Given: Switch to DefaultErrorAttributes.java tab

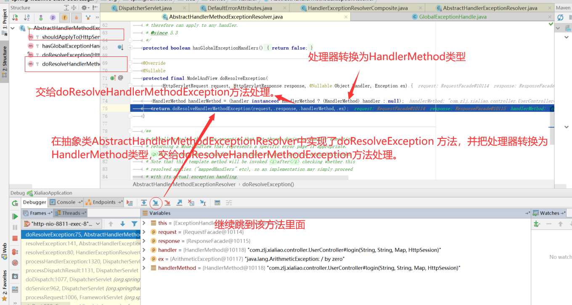Looking at the screenshot, I should click(240, 8).
